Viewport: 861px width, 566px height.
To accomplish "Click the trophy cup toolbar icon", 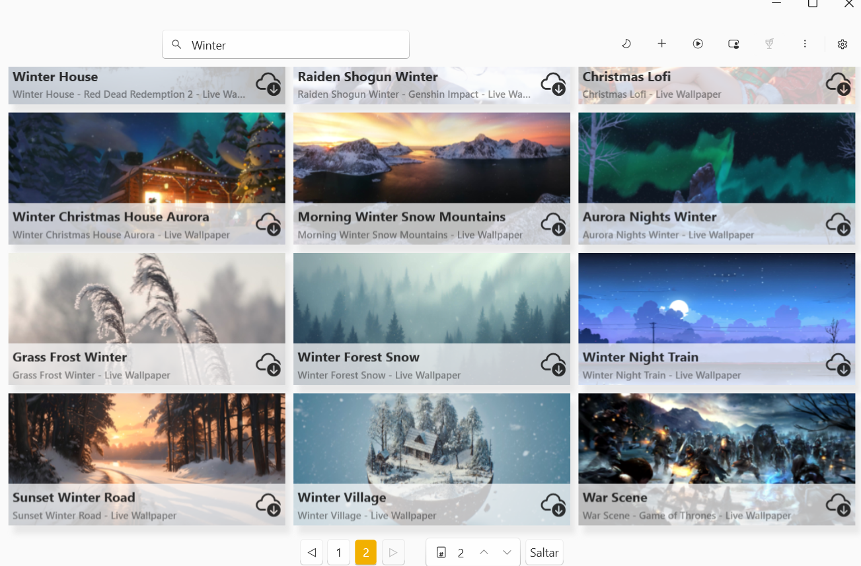I will click(769, 44).
